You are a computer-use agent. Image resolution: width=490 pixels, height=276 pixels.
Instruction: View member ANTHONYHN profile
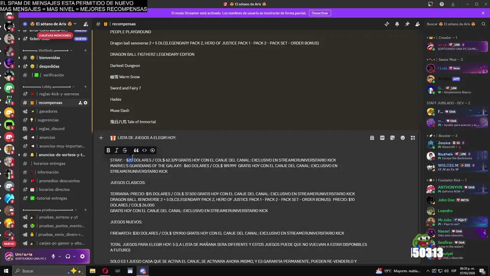pyautogui.click(x=457, y=189)
